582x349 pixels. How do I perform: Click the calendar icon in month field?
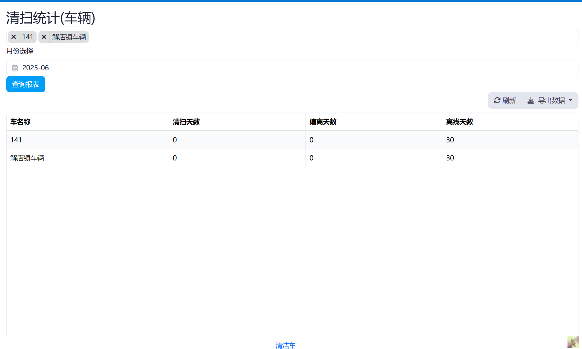pos(15,68)
